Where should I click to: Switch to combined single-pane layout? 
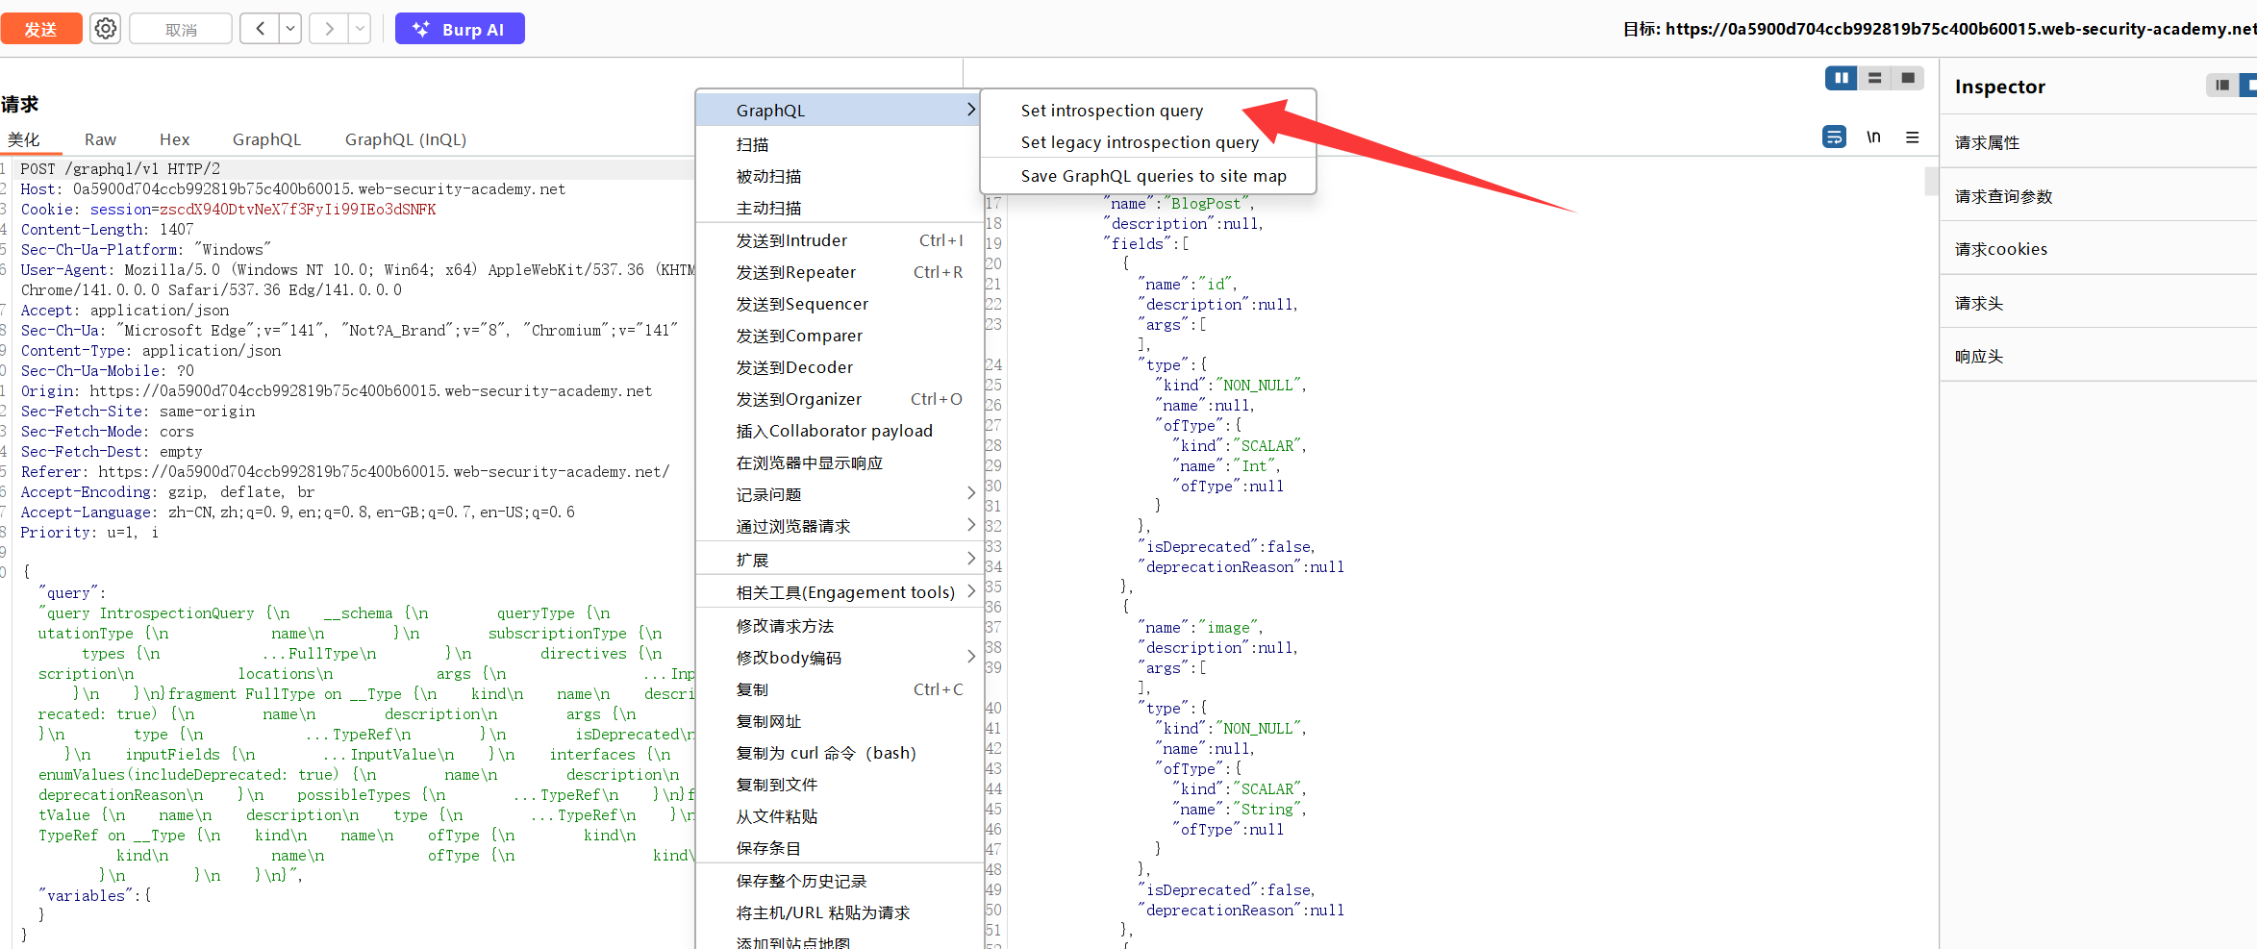click(x=1908, y=78)
